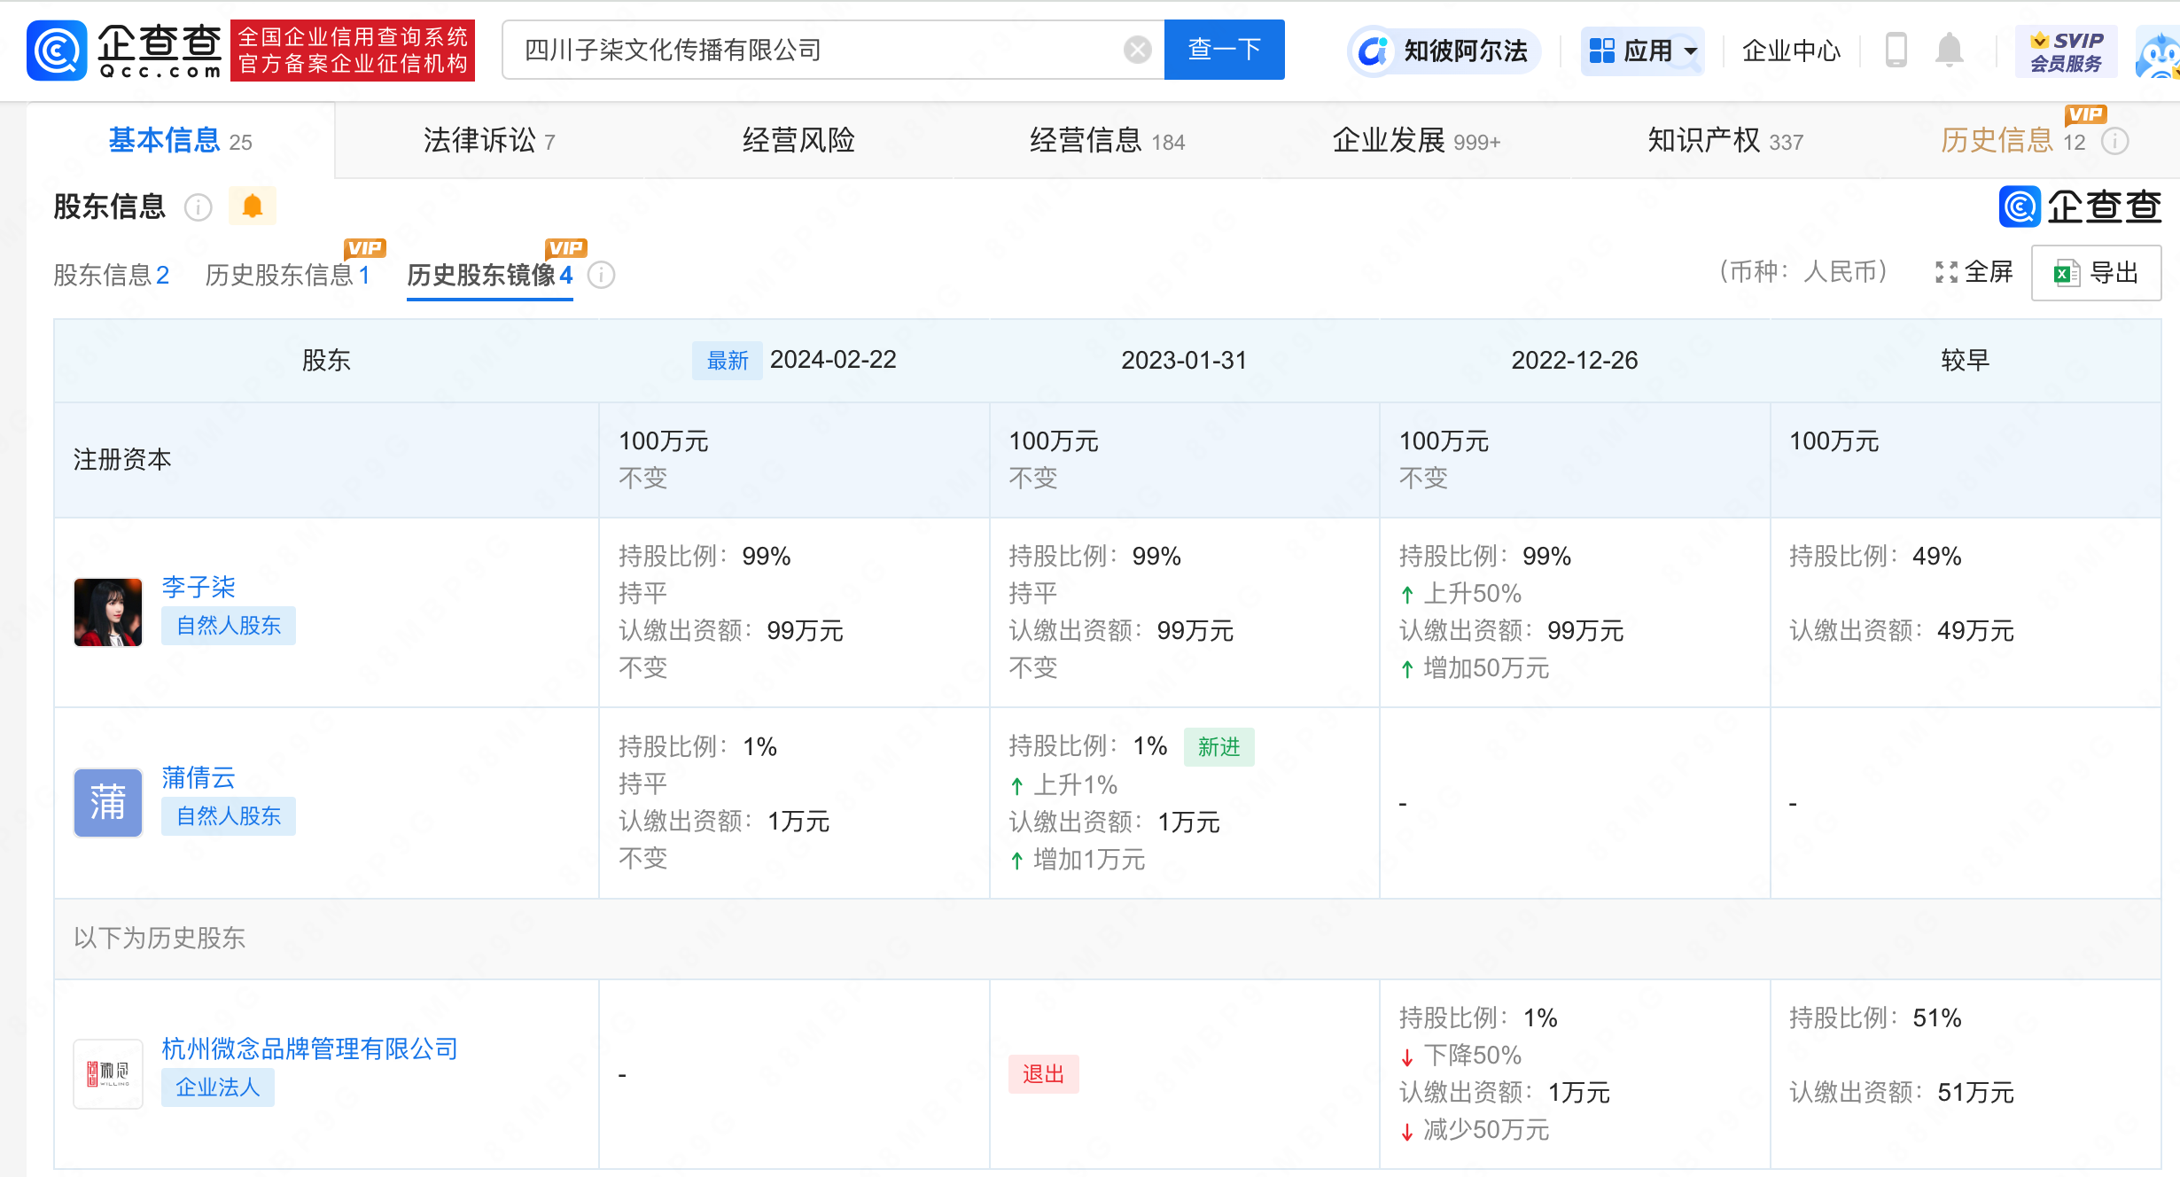
Task: Open the SVIP 会员服务 badge
Action: pos(2066,51)
